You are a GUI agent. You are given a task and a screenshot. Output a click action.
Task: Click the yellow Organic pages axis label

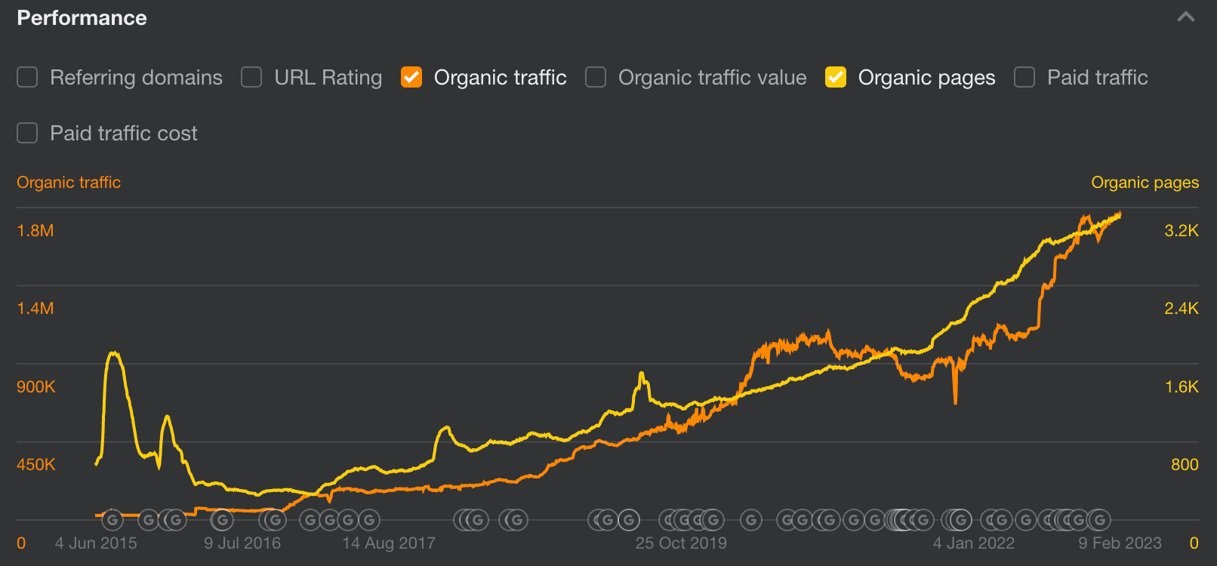tap(1145, 183)
